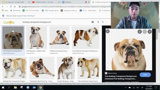Go back with the browser back arrow
The width and height of the screenshot is (160, 90).
(3, 6)
